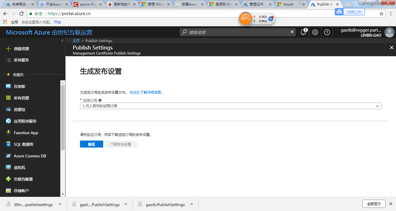Open Azure Cosmos DB planet icon
This screenshot has height=211, width=396.
pyautogui.click(x=8, y=156)
